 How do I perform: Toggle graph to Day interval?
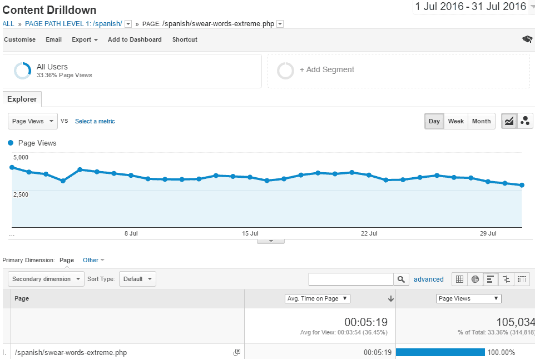[x=434, y=121]
